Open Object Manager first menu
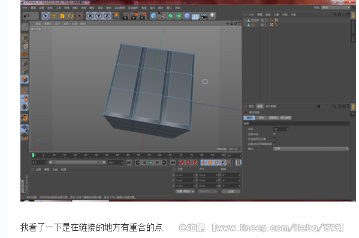Screen dimensions: 359x238 (x=251, y=14)
